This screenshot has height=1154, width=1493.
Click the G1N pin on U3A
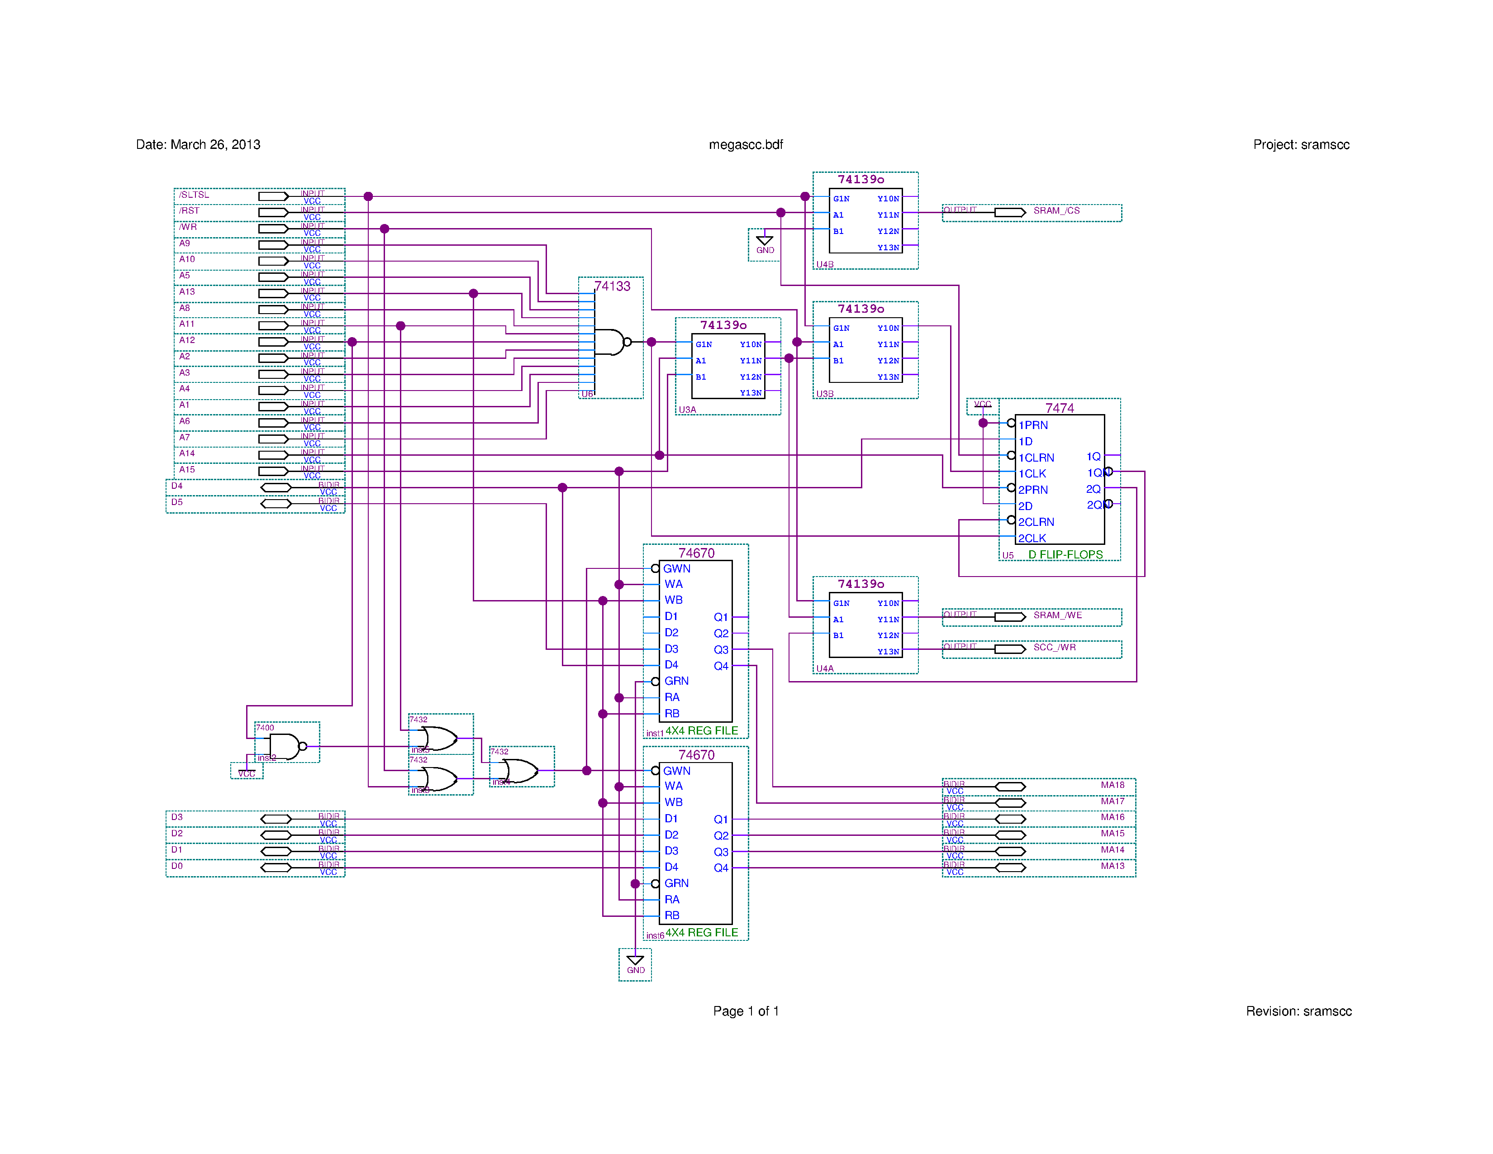pos(704,344)
